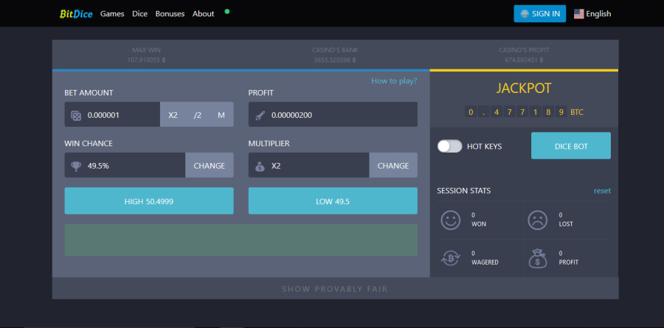
Task: Click the Bet Amount input field
Action: click(x=112, y=115)
